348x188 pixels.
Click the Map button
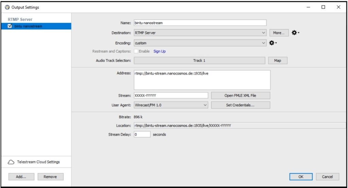[x=278, y=61]
